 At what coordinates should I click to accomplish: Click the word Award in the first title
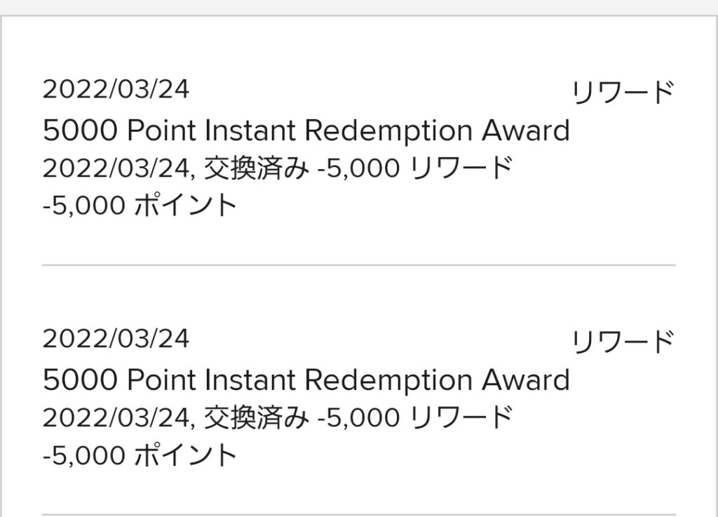point(526,130)
